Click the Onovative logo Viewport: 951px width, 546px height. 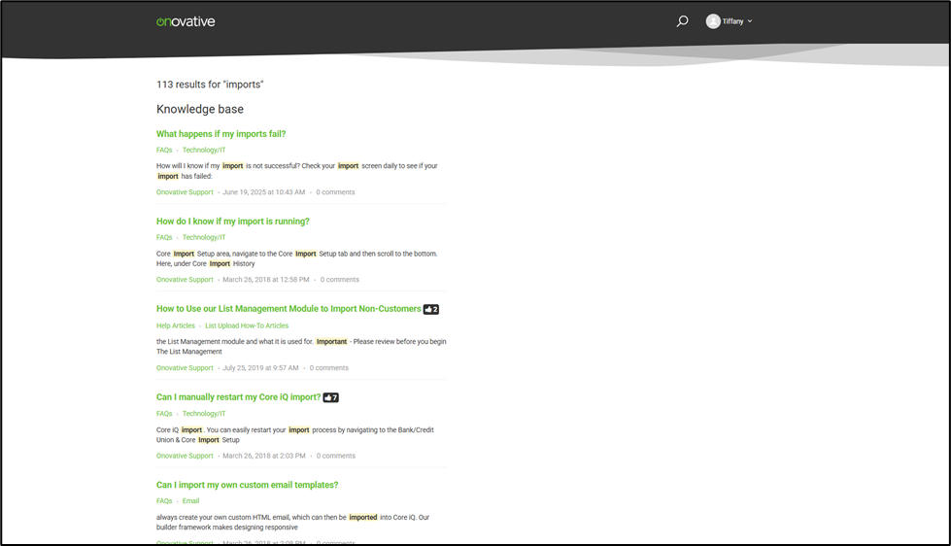[186, 21]
